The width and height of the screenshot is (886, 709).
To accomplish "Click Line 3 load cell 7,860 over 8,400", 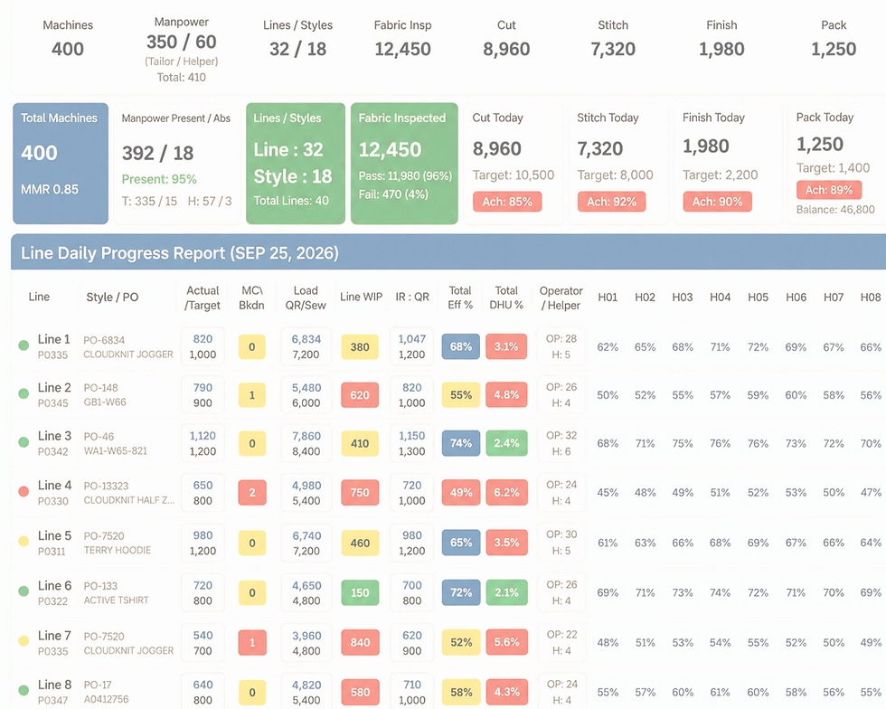I will pyautogui.click(x=306, y=443).
